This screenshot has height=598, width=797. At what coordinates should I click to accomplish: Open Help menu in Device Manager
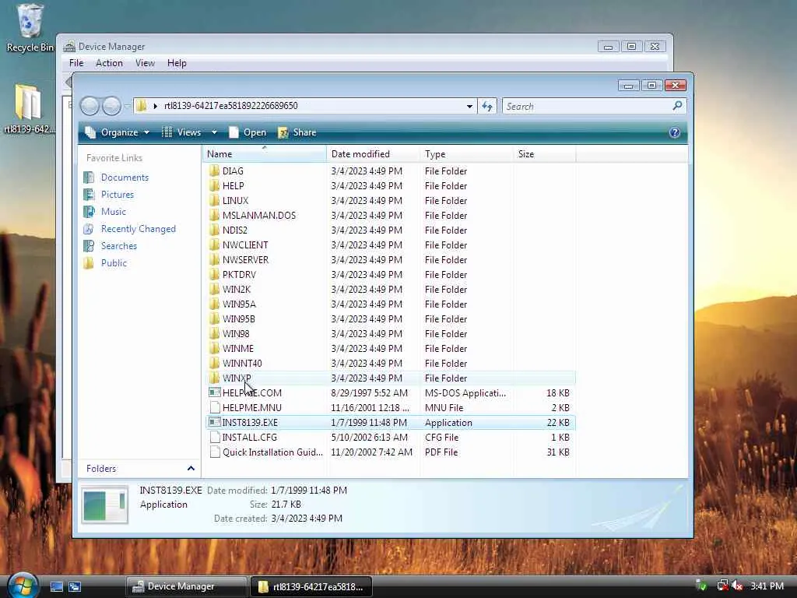click(177, 63)
